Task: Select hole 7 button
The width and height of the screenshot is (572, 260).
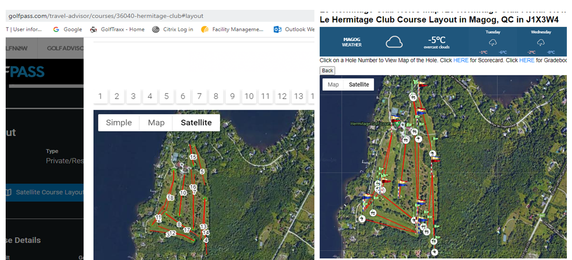Action: coord(199,97)
